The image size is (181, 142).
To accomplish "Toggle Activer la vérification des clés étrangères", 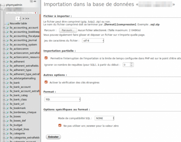I will click(x=46, y=82).
